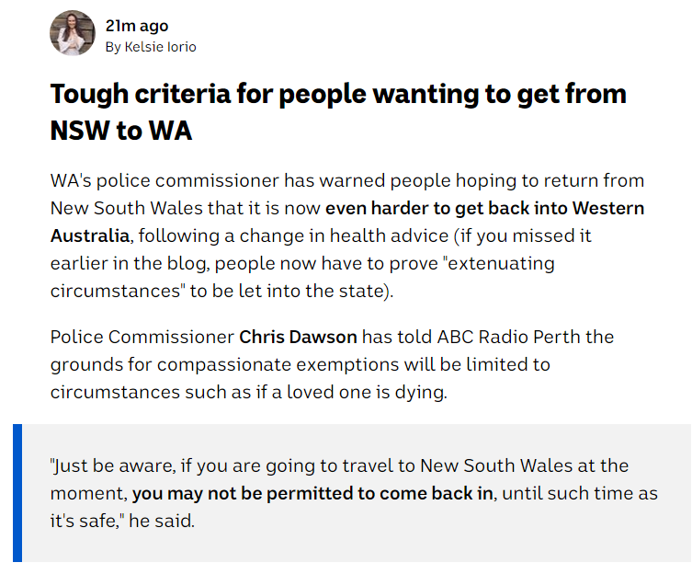Click "NSW to WA" in the headline
Image resolution: width=692 pixels, height=574 pixels.
tap(120, 130)
